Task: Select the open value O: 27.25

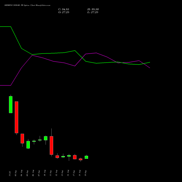Action: 64,12
